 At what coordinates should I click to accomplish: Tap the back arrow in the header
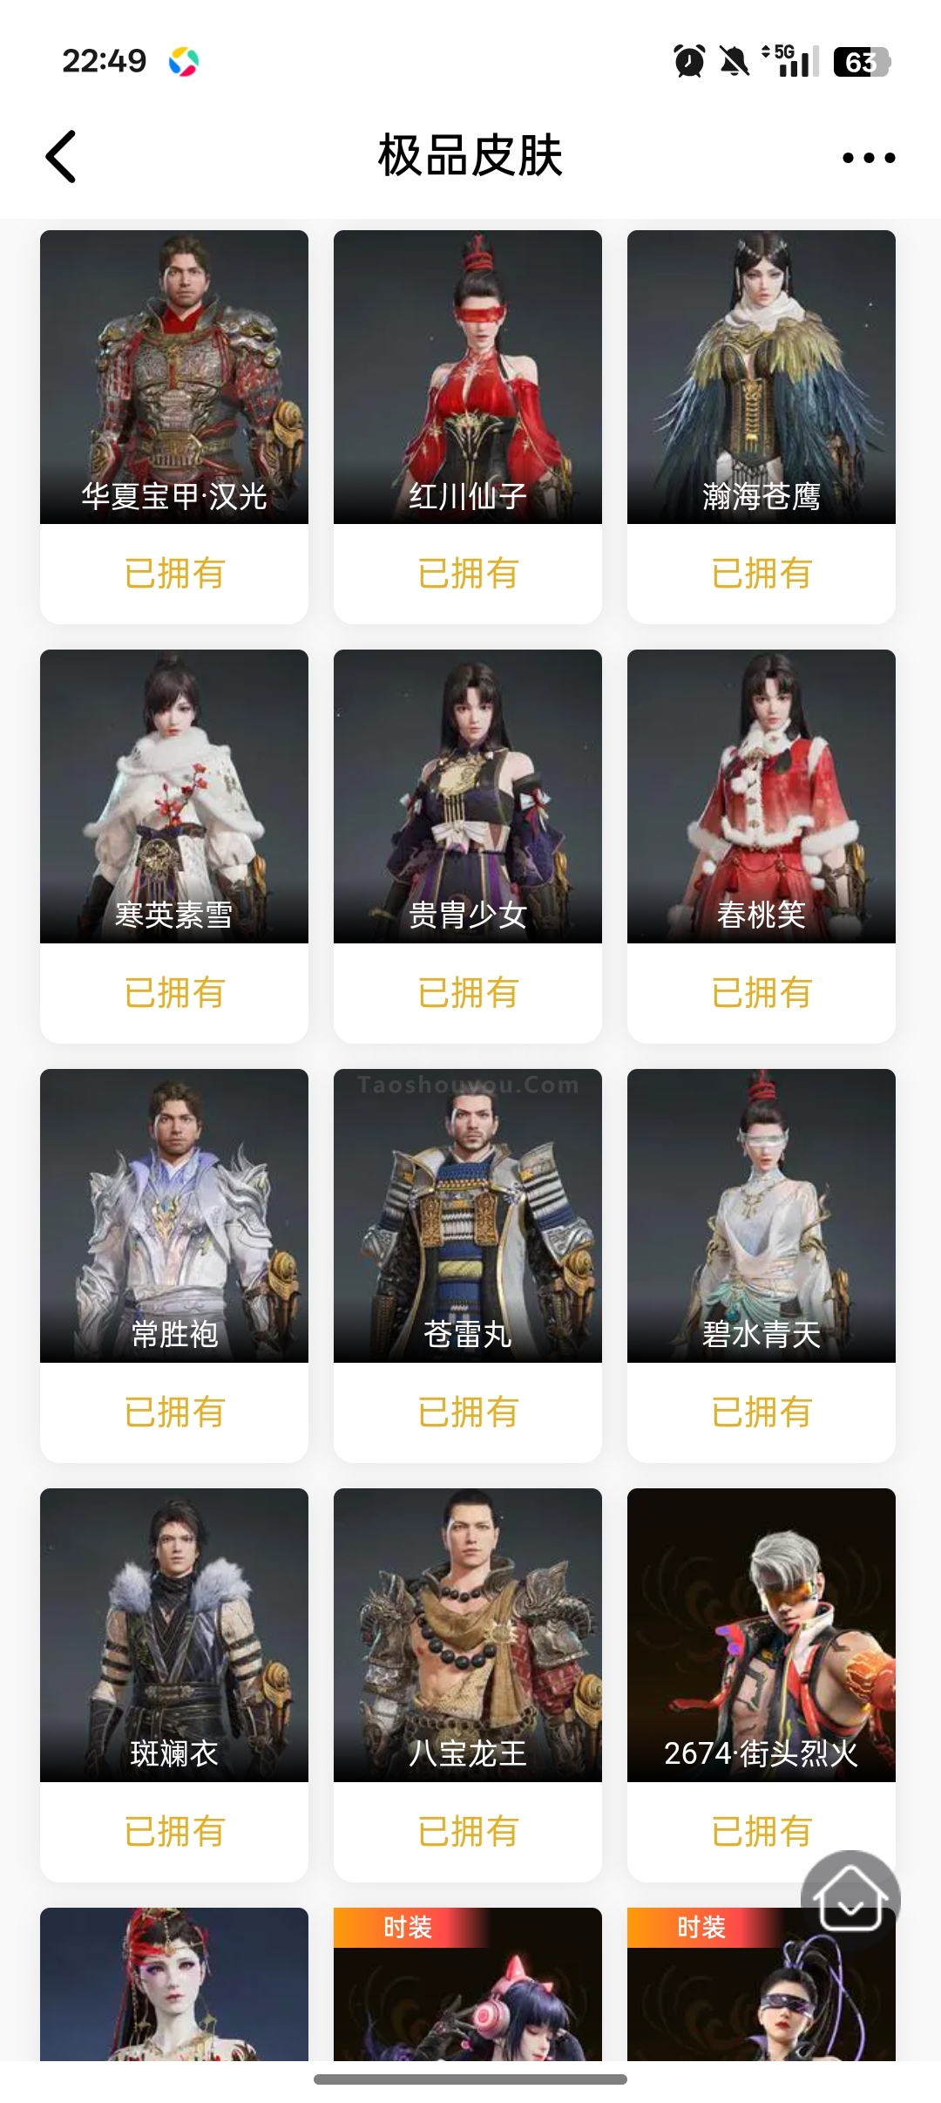[61, 157]
